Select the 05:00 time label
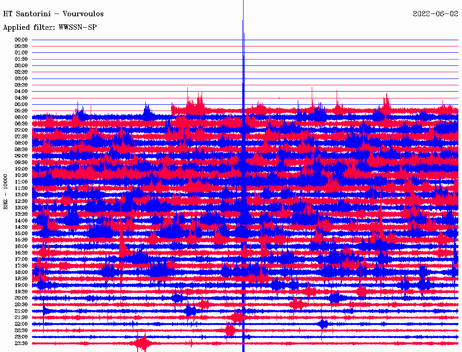 (x=21, y=104)
